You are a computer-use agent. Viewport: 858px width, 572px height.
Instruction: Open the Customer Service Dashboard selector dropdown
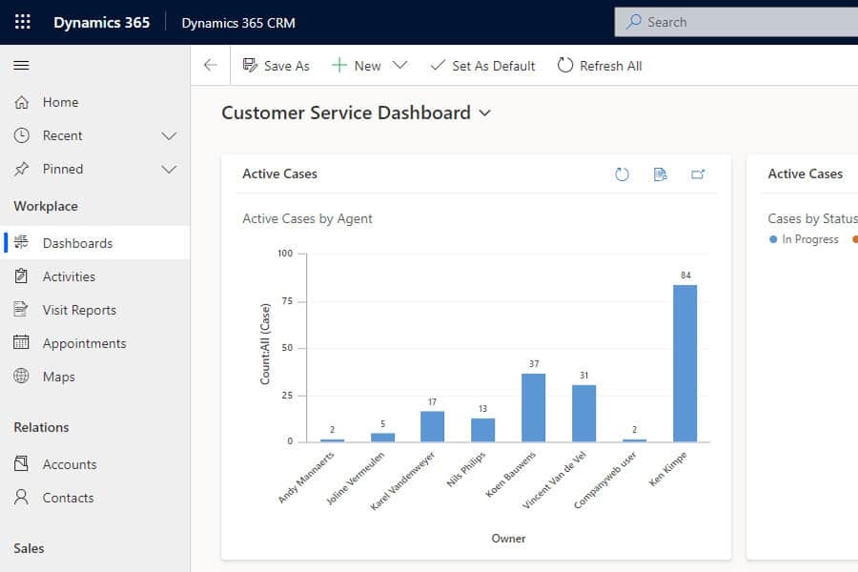[x=485, y=113]
